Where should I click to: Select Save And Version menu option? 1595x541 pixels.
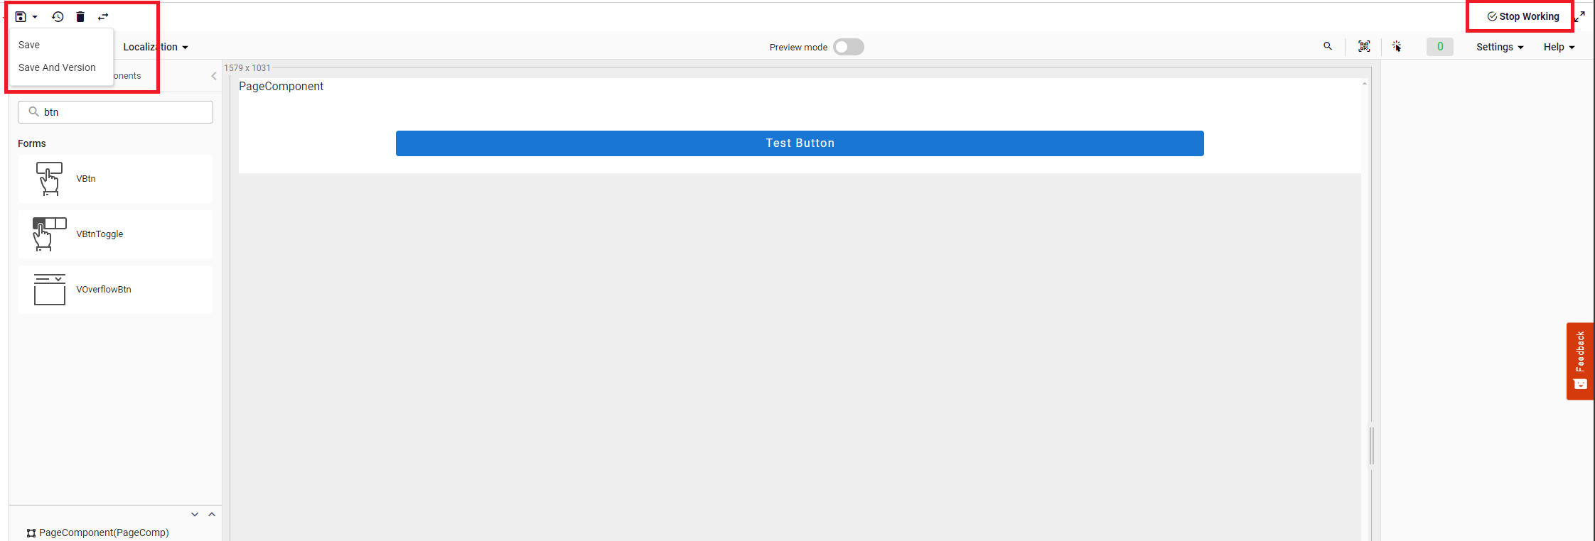[57, 67]
